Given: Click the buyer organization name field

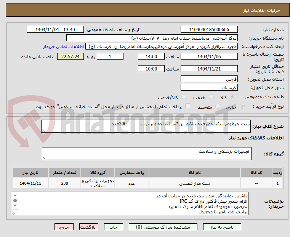Looking at the screenshot, I should [x=152, y=38].
